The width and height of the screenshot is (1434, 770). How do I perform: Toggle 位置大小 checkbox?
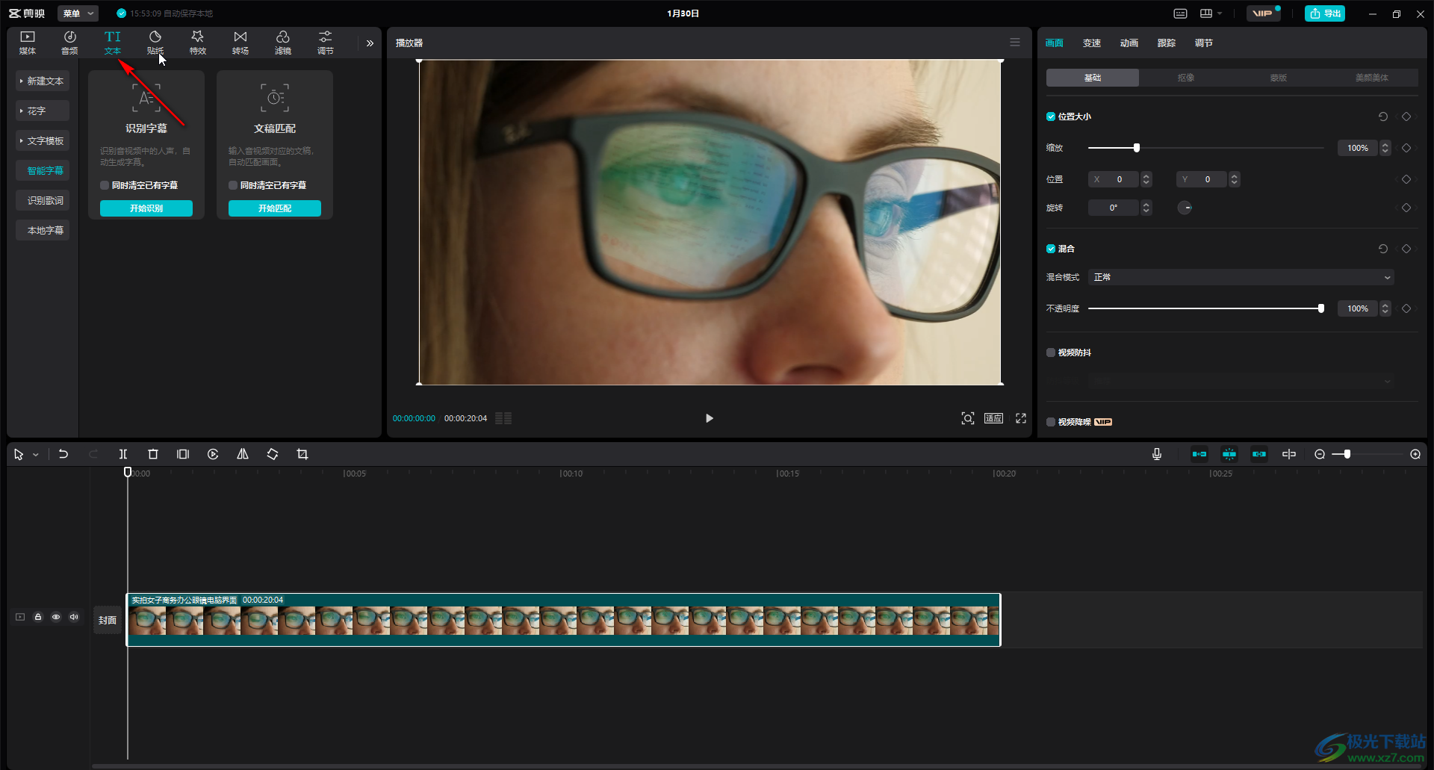click(1051, 117)
